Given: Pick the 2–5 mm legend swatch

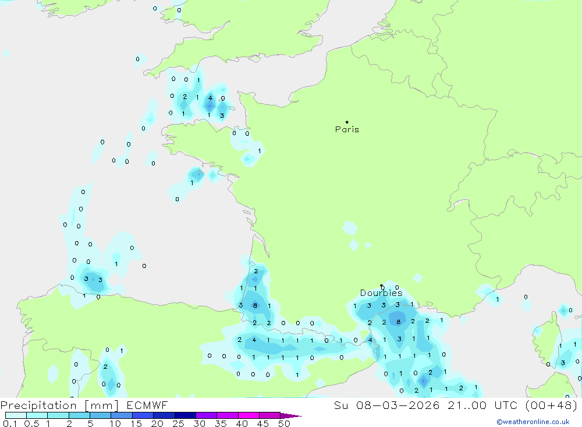Looking at the screenshot, I should point(79,415).
